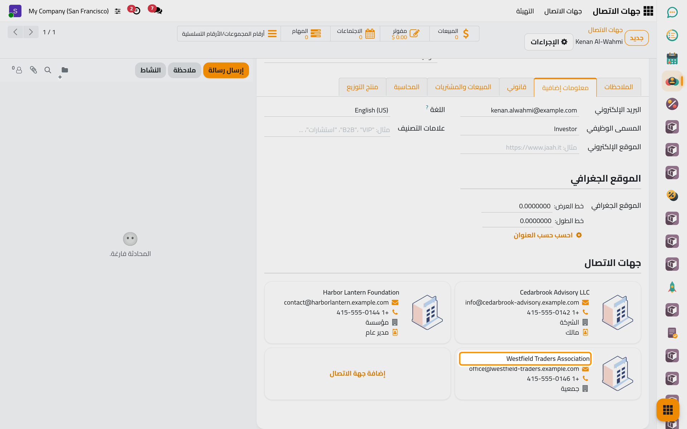Go to next record arrow
Screen dimensions: 687x429
[x=31, y=32]
